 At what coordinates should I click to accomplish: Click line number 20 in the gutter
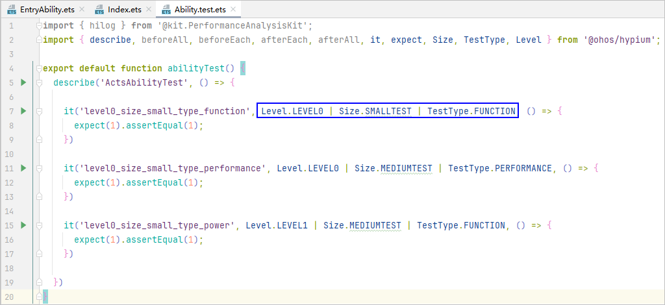coord(9,297)
